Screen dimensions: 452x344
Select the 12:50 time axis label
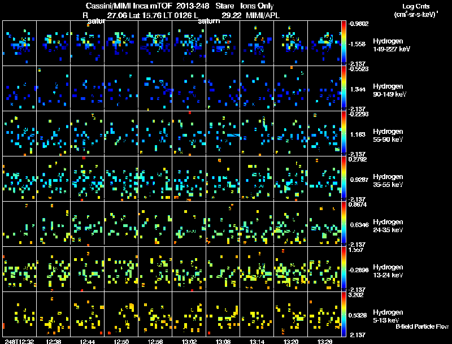coord(121,341)
